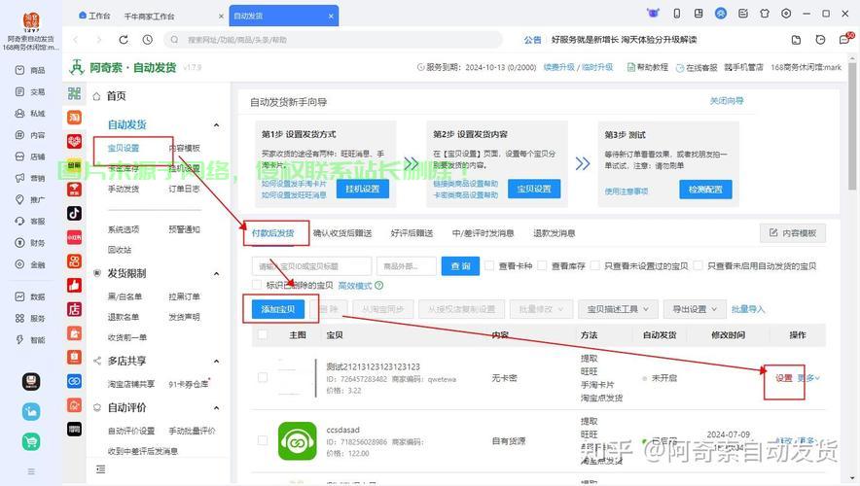Click the help question mark beside 高效模式
The image size is (860, 486).
[x=379, y=286]
